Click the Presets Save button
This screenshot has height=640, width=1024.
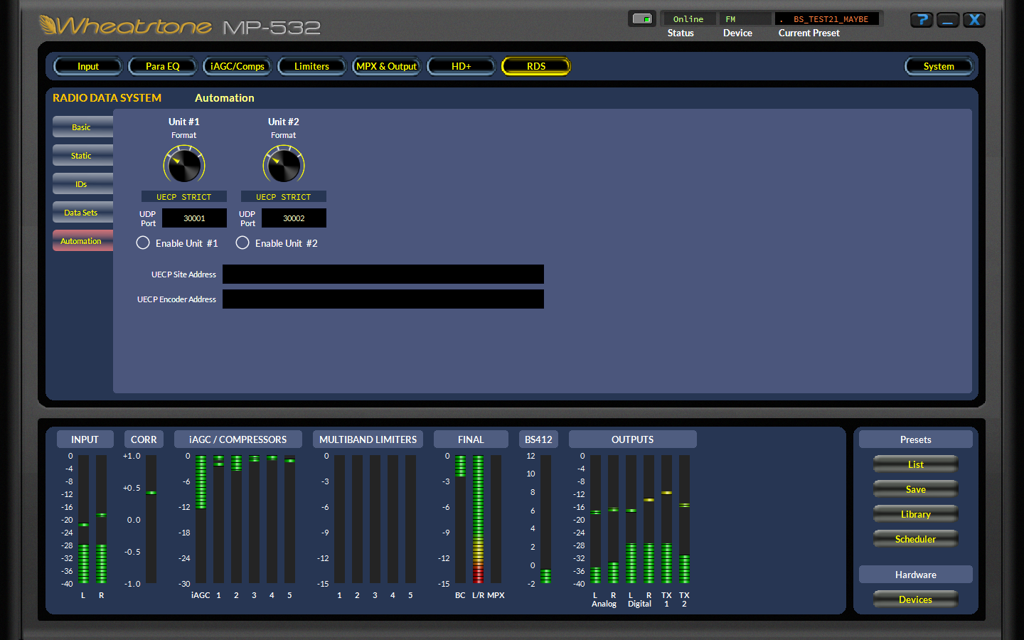tap(916, 489)
